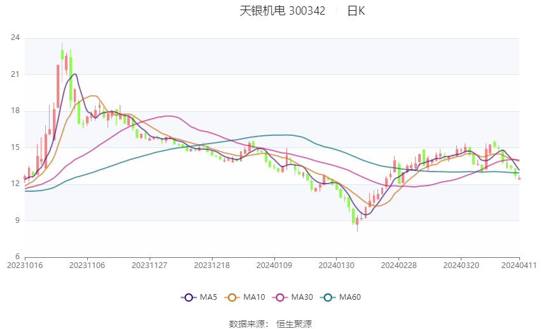Click the 日K label in title

tap(356, 11)
